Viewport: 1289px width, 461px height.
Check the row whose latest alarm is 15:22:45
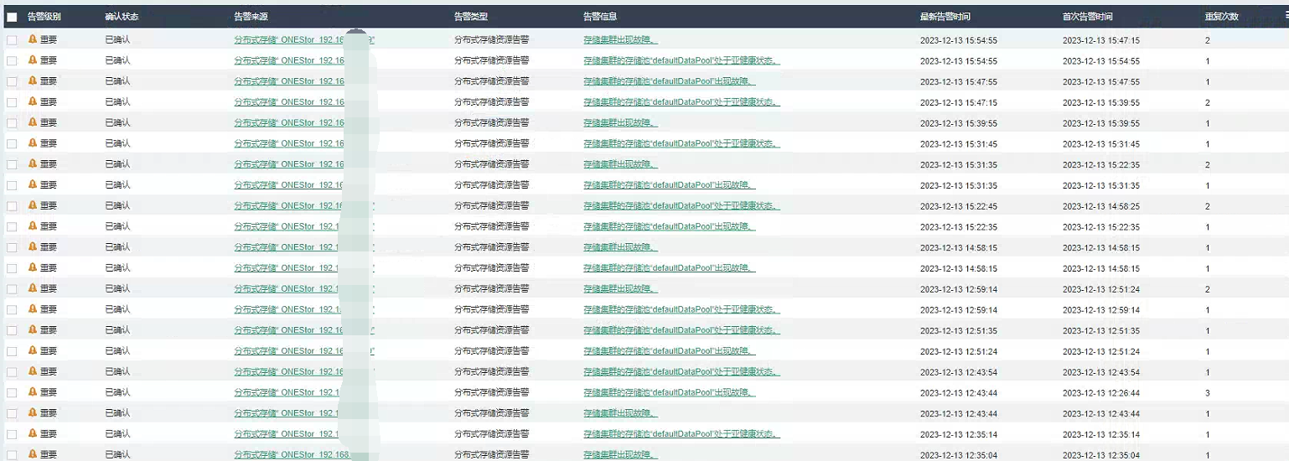tap(12, 206)
